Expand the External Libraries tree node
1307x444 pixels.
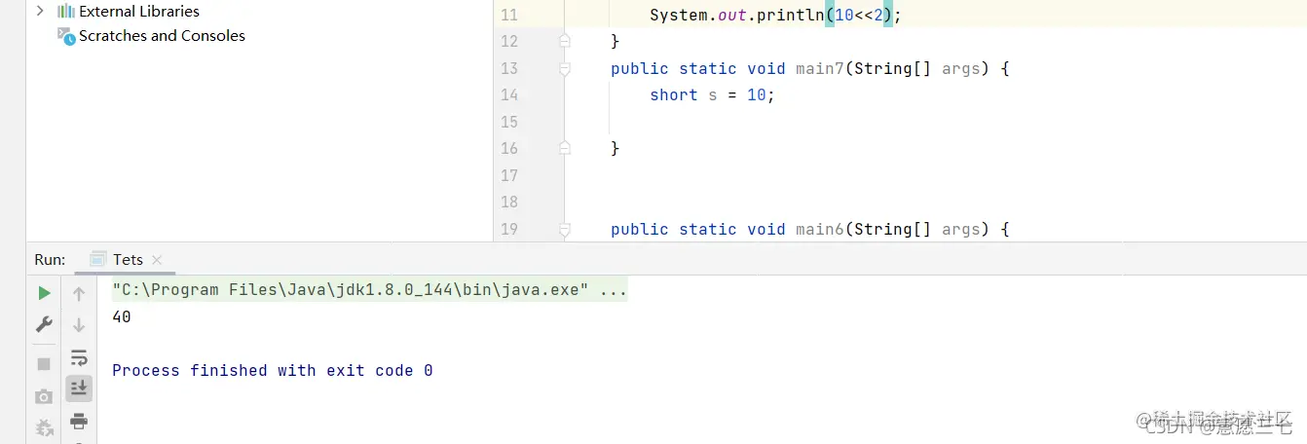[x=40, y=12]
